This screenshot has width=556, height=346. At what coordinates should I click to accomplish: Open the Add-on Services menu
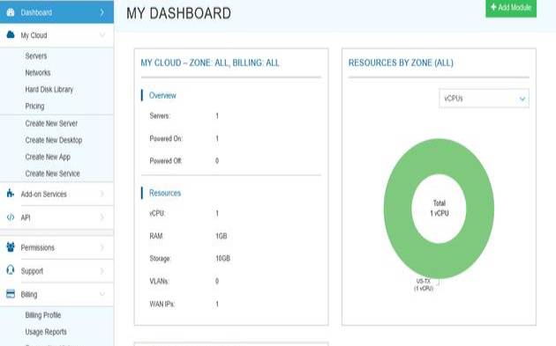56,194
